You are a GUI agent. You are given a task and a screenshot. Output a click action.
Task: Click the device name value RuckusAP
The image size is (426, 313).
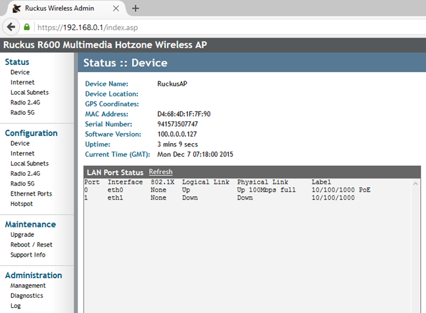(x=172, y=83)
